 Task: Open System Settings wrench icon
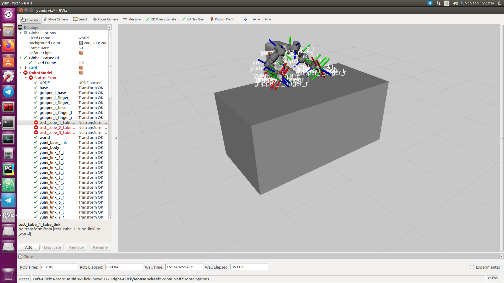click(8, 77)
